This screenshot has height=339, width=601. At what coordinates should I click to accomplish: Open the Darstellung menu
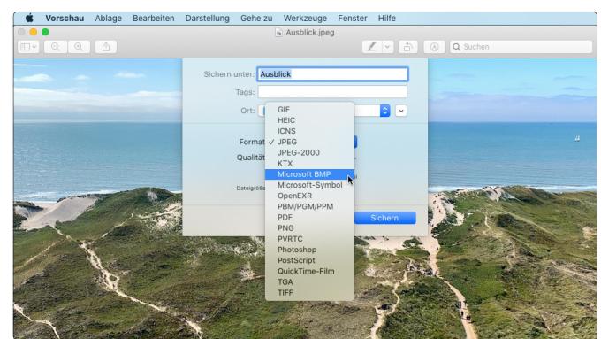tap(208, 18)
